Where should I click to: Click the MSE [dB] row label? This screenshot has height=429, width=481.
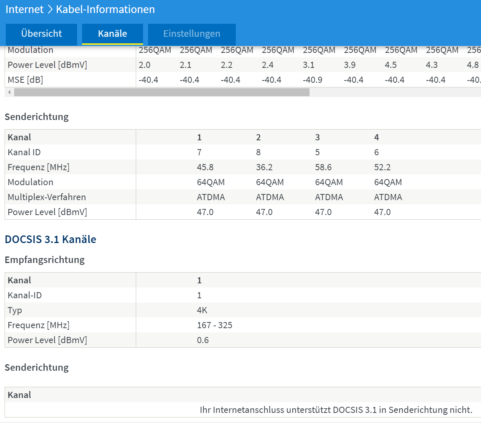pos(25,80)
